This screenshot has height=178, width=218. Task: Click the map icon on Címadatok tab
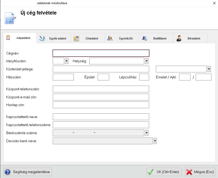[x=76, y=38]
